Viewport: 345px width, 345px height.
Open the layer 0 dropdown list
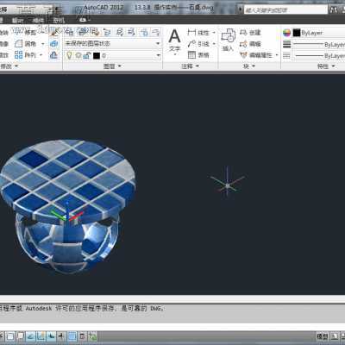[x=113, y=55]
